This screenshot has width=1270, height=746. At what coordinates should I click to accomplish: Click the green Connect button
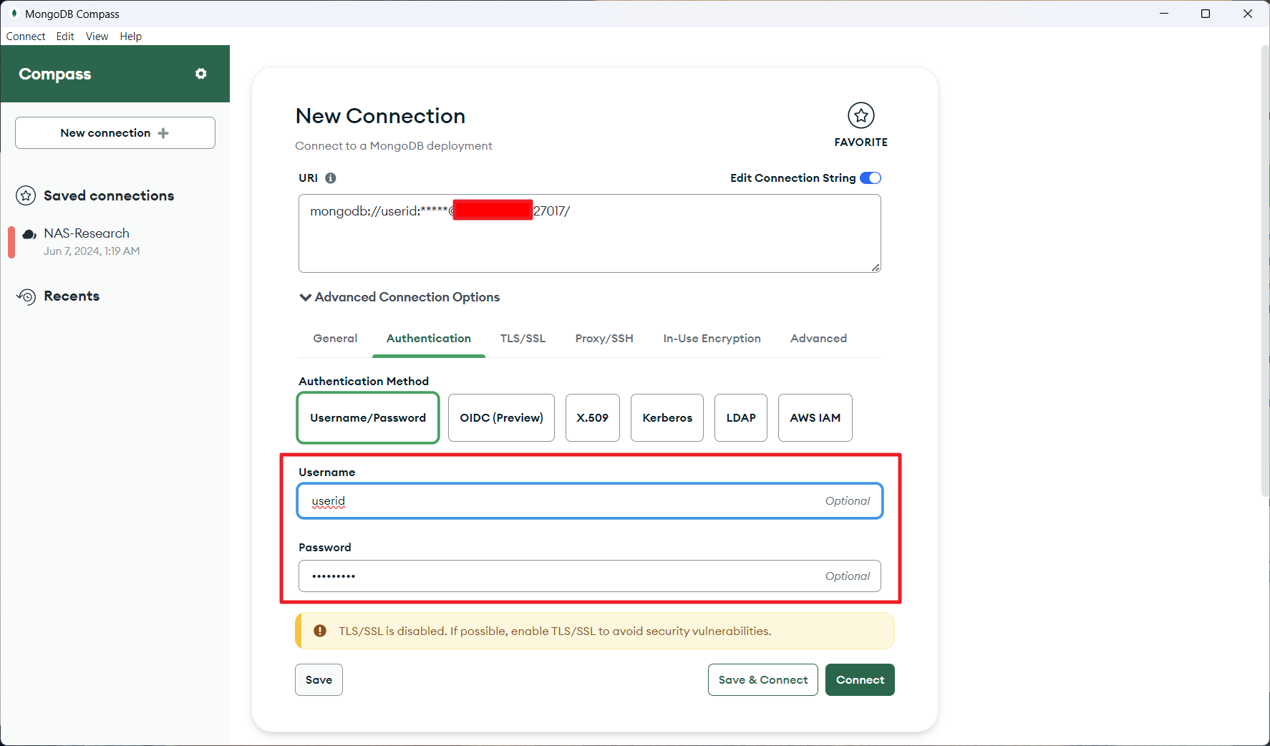tap(860, 679)
